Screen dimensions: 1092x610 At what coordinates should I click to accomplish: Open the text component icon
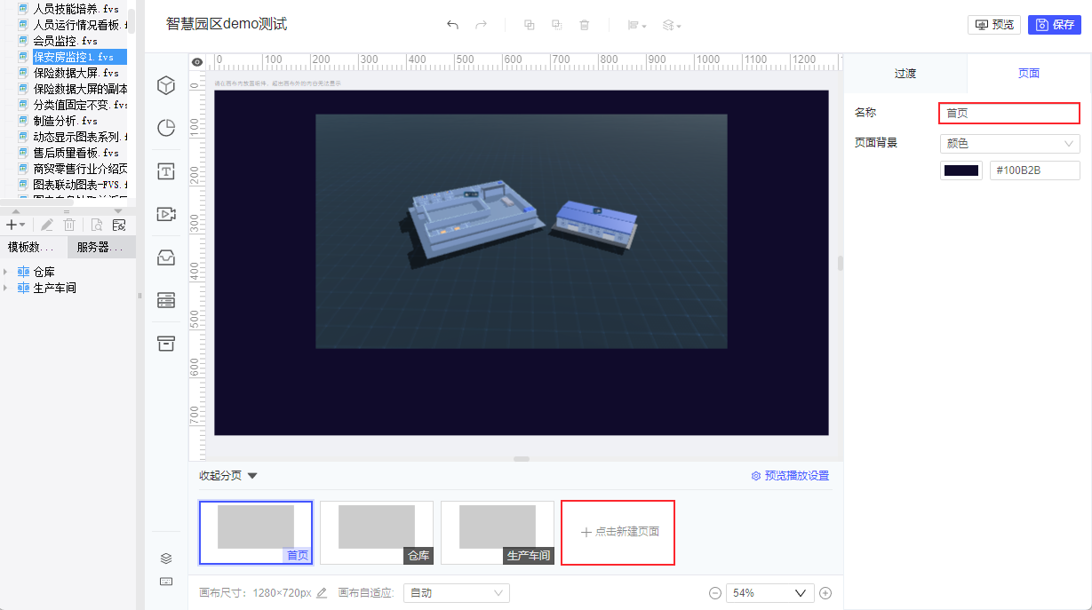tap(166, 171)
